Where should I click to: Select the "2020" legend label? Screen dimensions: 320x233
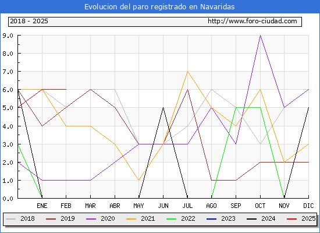[x=108, y=218]
